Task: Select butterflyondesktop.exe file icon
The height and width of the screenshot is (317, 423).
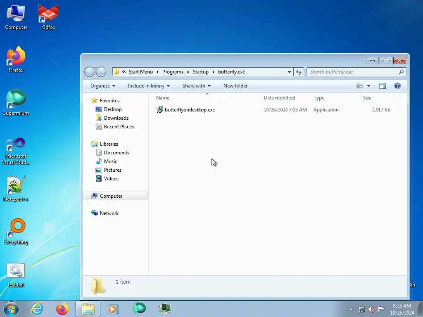Action: click(160, 110)
